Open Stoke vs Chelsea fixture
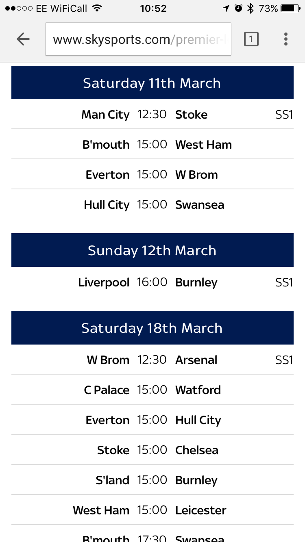The height and width of the screenshot is (542, 305). click(152, 450)
